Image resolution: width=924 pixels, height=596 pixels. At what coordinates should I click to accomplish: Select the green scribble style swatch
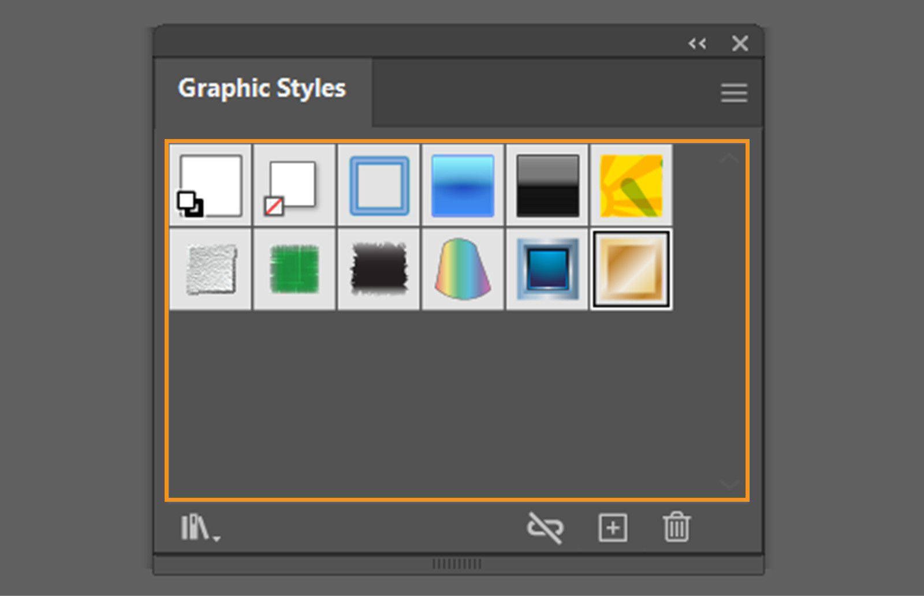[x=295, y=269]
